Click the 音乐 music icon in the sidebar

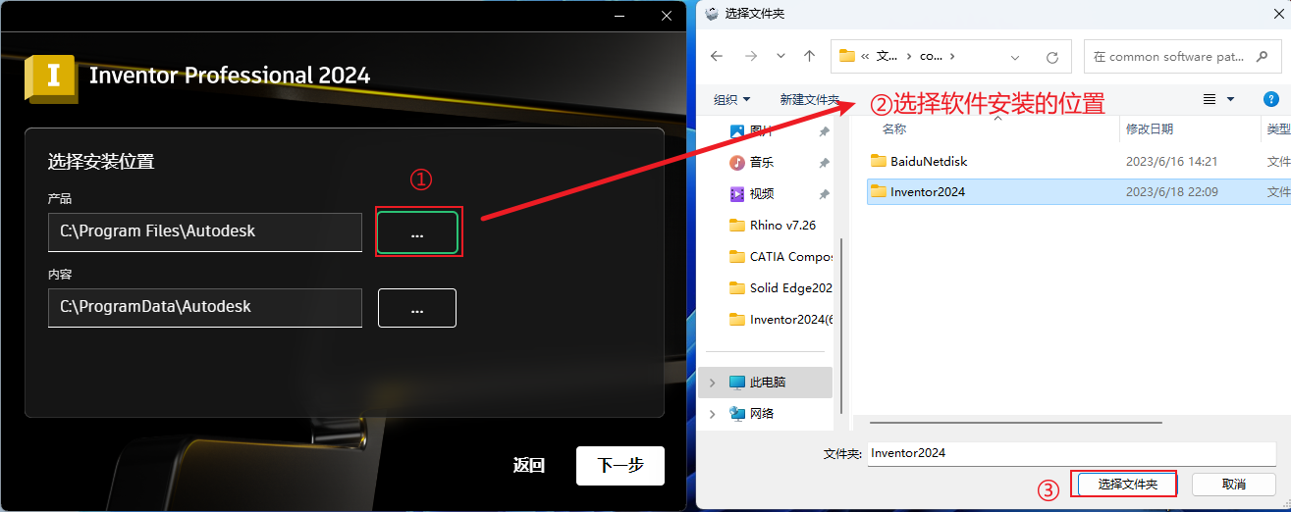pos(737,162)
